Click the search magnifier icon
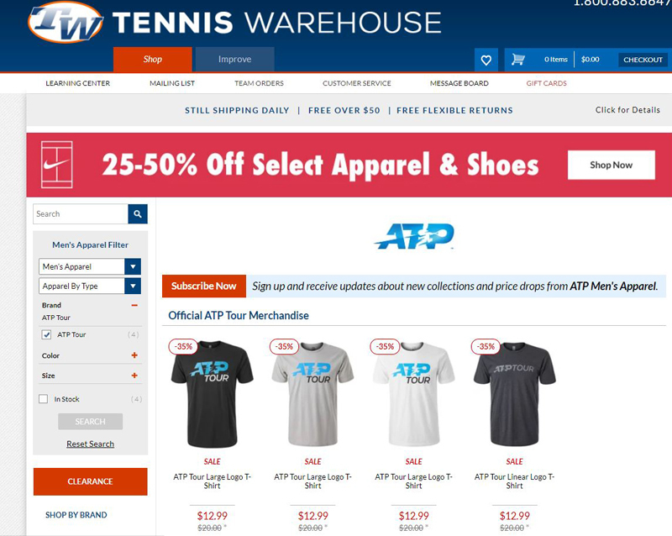The image size is (672, 536). pyautogui.click(x=138, y=214)
